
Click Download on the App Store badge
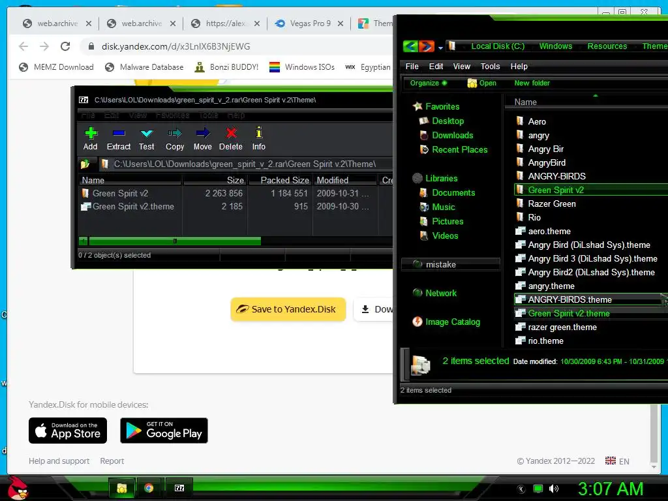pyautogui.click(x=68, y=431)
